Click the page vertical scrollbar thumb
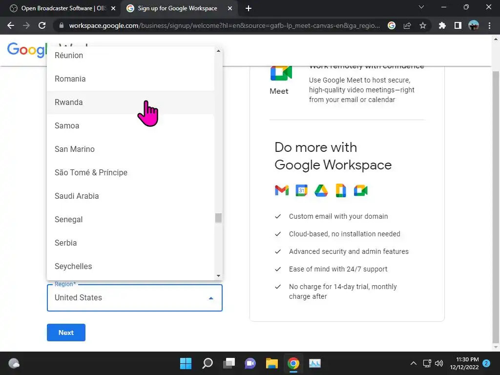 [496, 207]
